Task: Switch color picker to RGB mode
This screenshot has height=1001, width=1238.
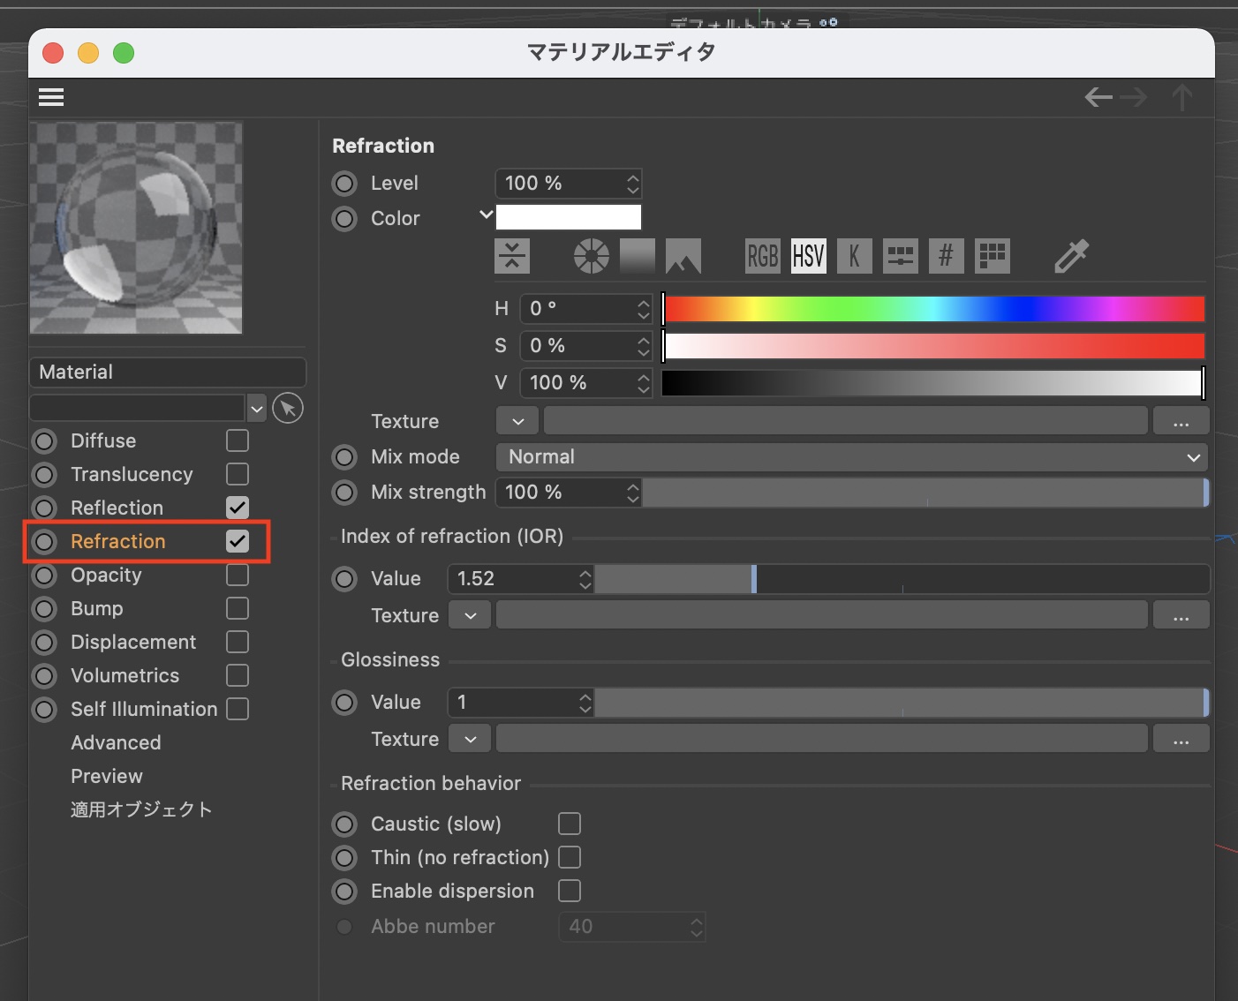Action: (x=762, y=257)
